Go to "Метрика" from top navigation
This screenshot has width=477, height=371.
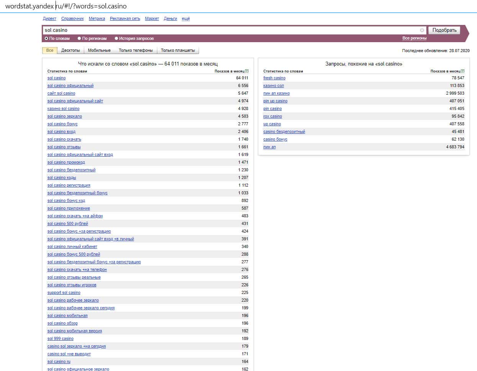[97, 18]
